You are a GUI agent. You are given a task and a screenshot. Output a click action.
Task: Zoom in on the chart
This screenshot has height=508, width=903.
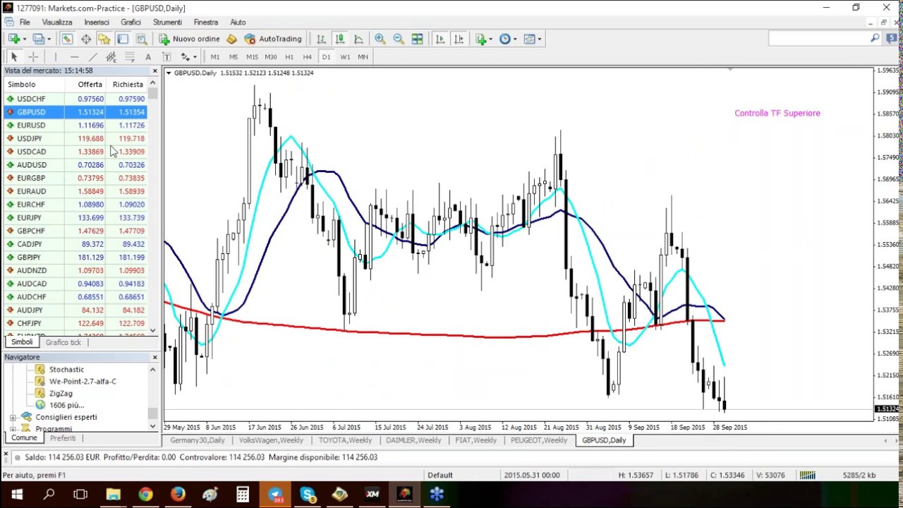point(380,39)
